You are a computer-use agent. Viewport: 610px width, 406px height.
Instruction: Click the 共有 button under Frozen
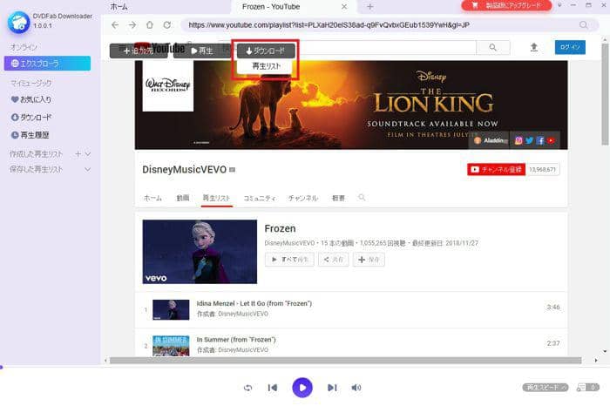[334, 260]
